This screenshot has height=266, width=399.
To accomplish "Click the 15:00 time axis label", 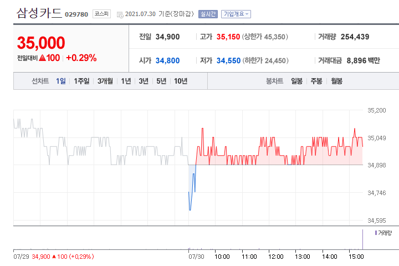I will pos(356,257).
